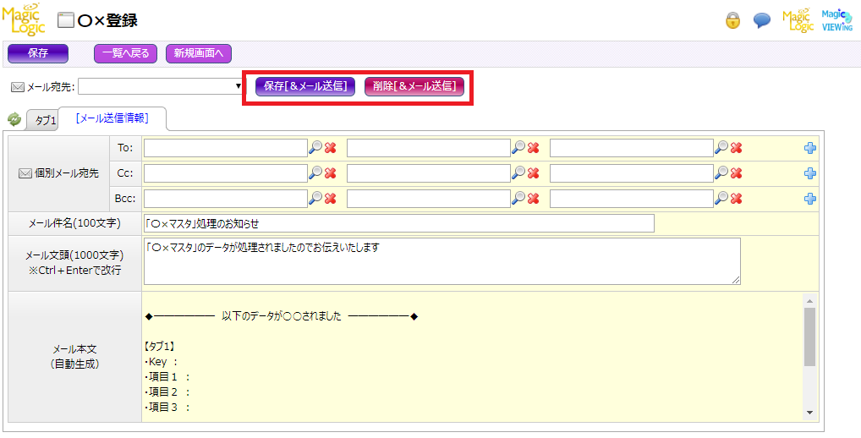861x438 pixels.
Task: Open the speech bubble chat icon
Action: pyautogui.click(x=762, y=20)
